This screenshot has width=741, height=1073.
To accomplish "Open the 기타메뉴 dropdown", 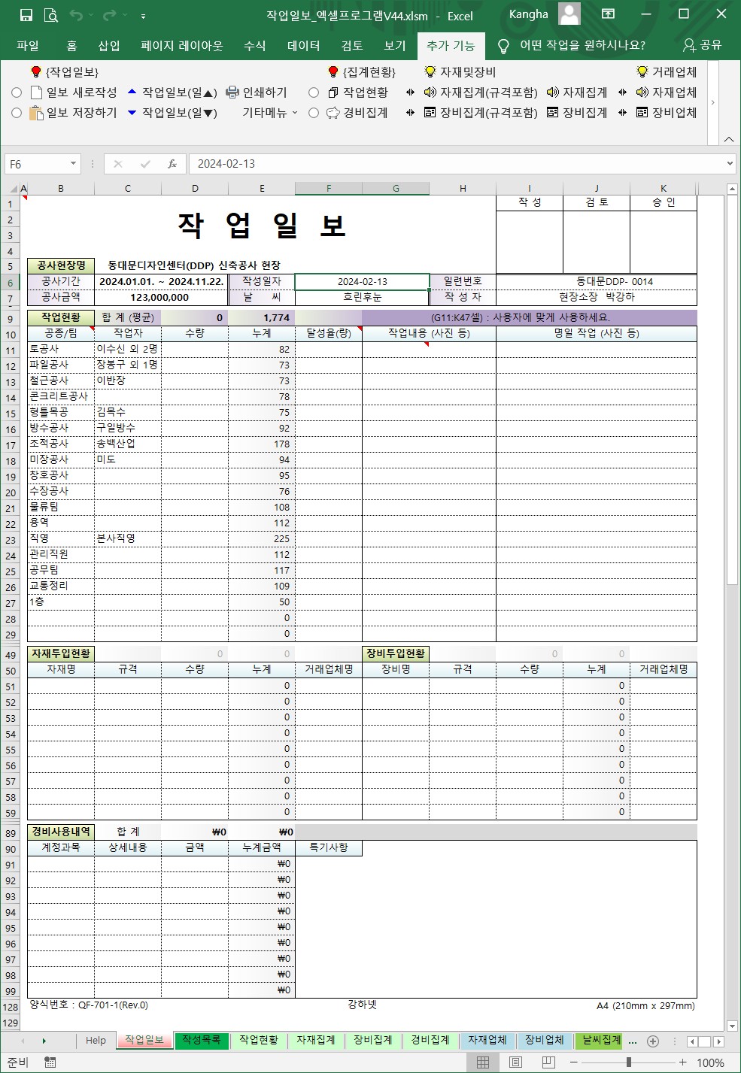I will coord(270,113).
